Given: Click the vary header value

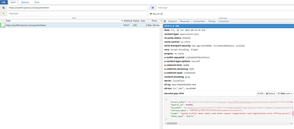Looking at the screenshot, I should [x=184, y=50].
